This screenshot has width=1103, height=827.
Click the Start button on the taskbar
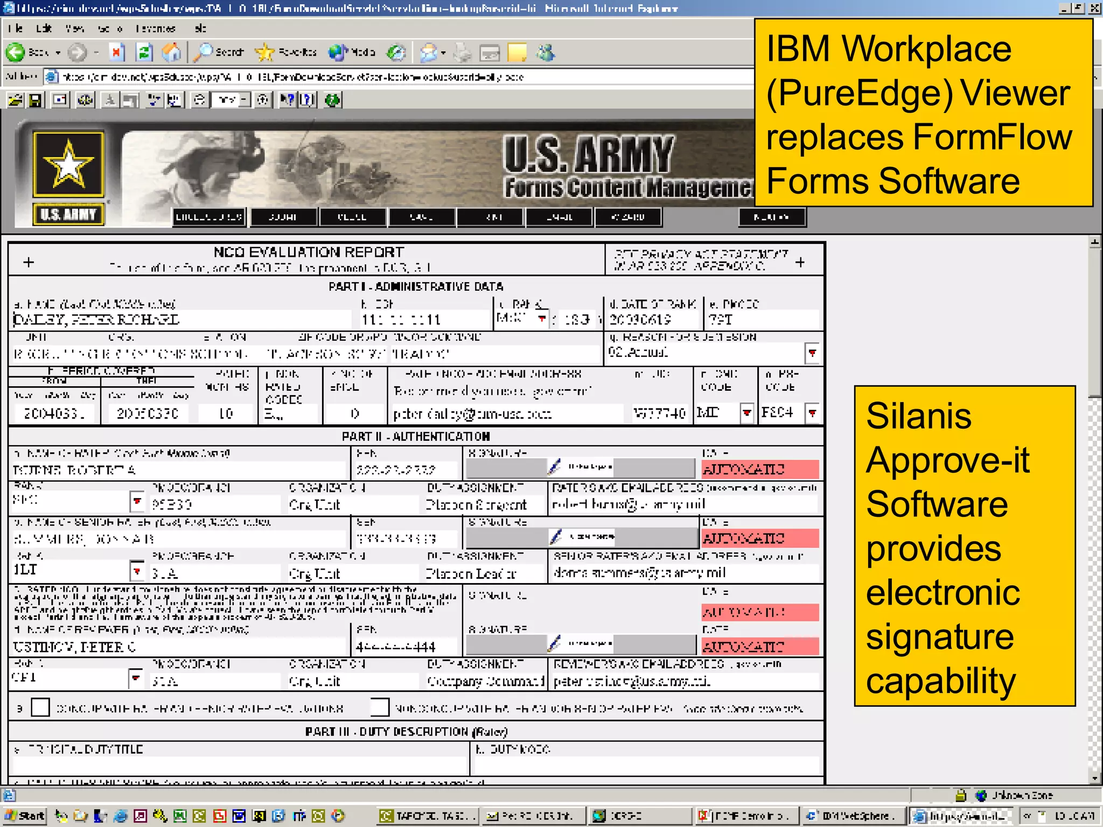(25, 816)
